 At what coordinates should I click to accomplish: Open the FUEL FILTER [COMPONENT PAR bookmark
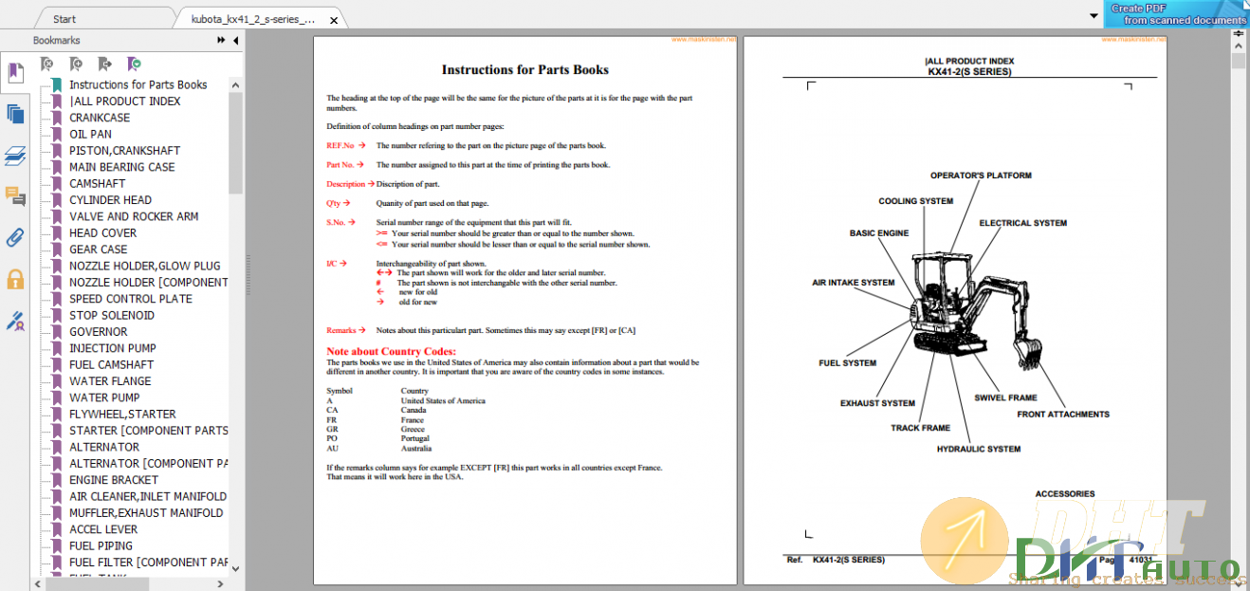tap(148, 562)
